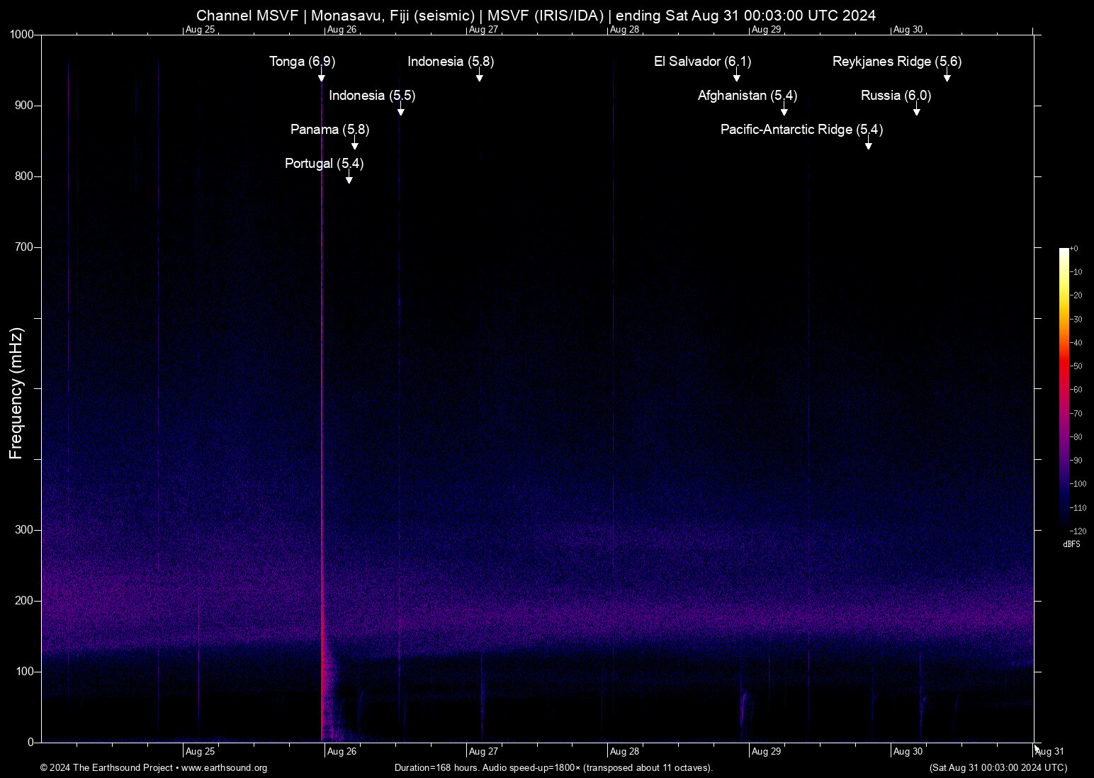Click the Duration=168 hours footer text
Viewport: 1094px width, 778px height.
coord(553,768)
